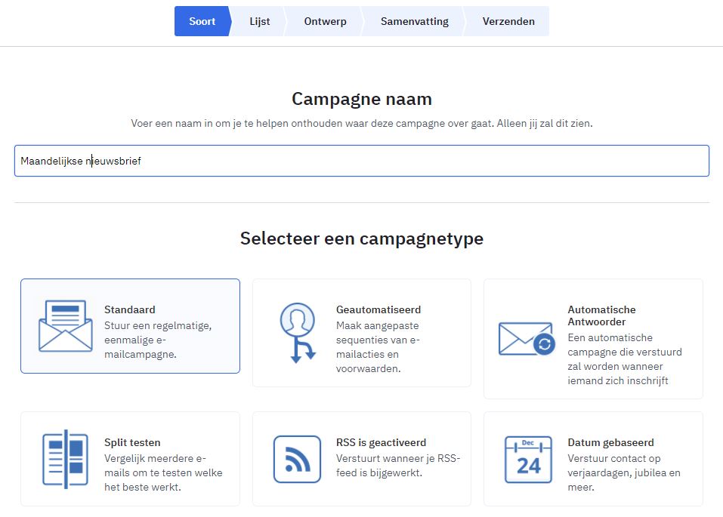Choose the Datum gebaseerd campaign type
723x517 pixels.
(x=593, y=460)
